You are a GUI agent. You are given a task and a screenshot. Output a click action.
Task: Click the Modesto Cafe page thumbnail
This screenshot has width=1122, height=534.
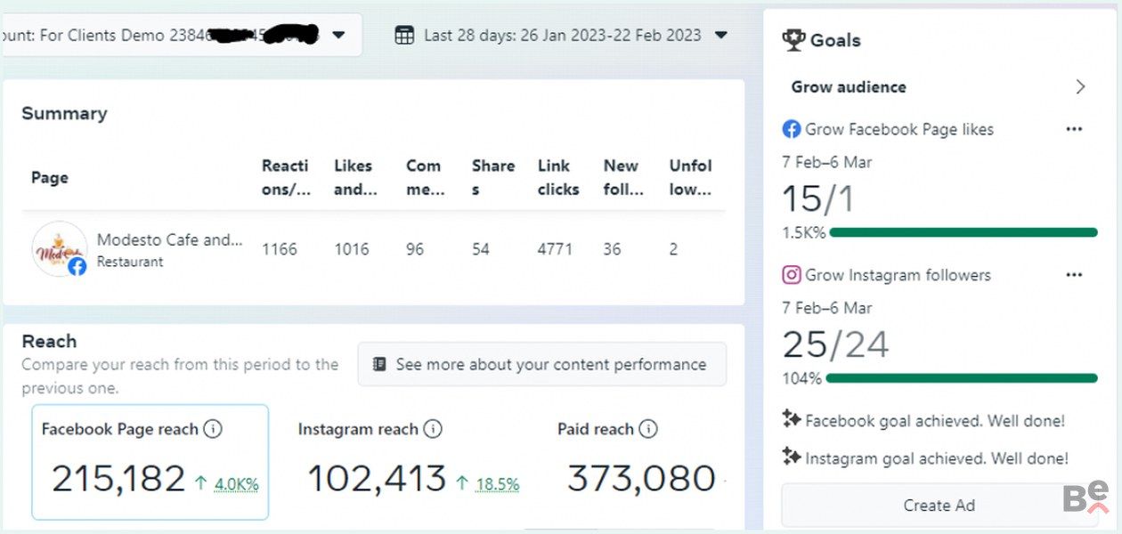coord(59,249)
